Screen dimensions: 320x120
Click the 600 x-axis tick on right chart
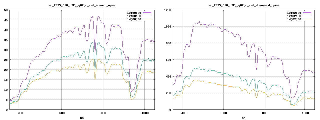224,113
